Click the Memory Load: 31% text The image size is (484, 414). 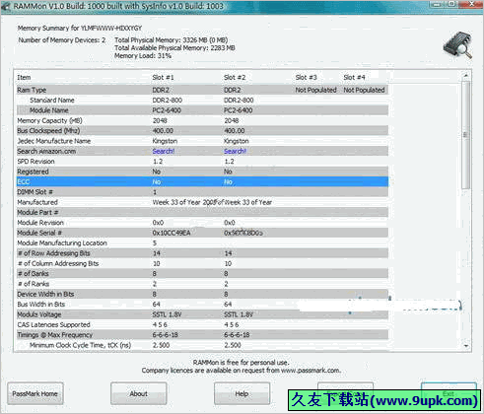coord(143,56)
